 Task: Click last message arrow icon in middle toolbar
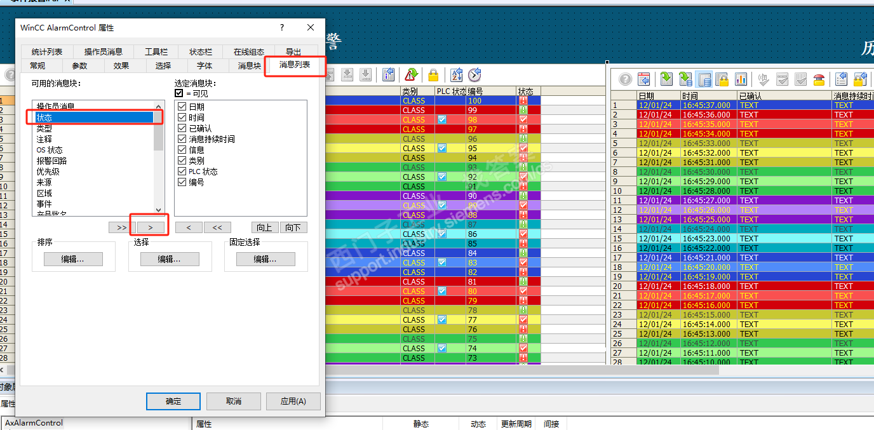click(366, 75)
